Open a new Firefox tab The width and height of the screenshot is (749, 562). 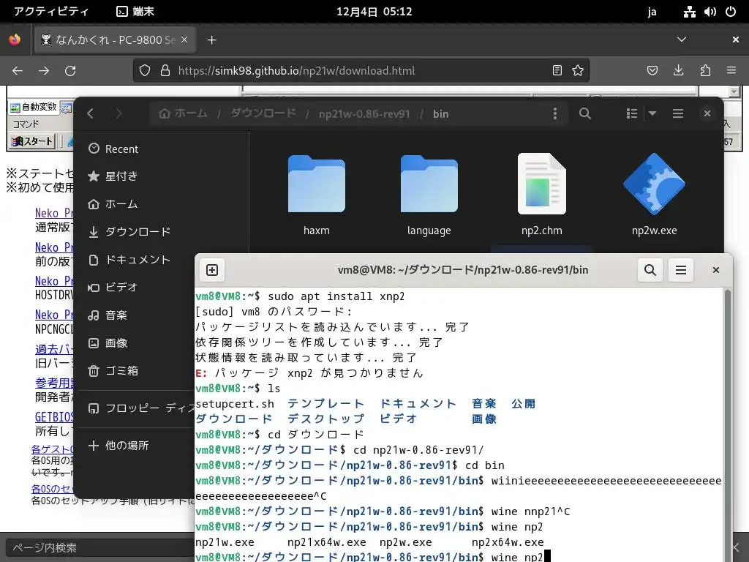coord(211,40)
